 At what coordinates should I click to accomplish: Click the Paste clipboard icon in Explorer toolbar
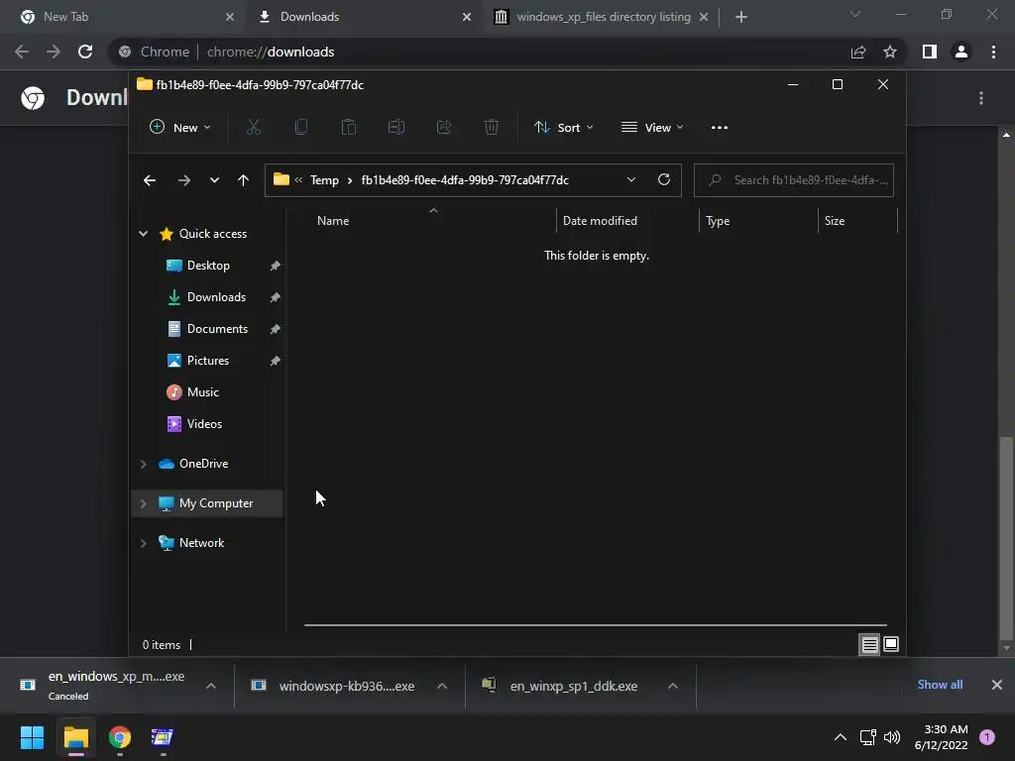(x=348, y=128)
